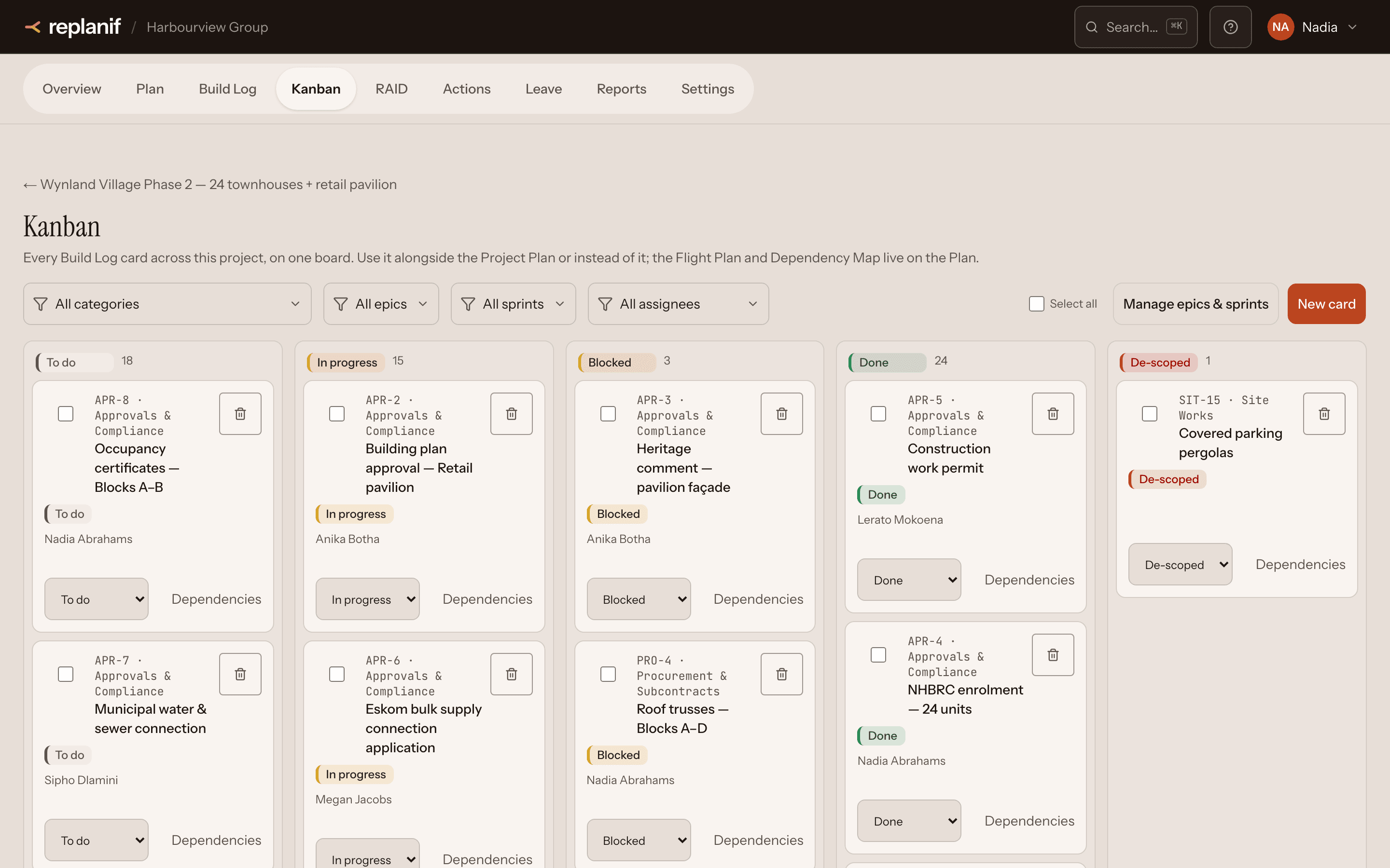This screenshot has height=868, width=1390.
Task: Tick checkbox on APR-8 card
Action: coord(66,413)
